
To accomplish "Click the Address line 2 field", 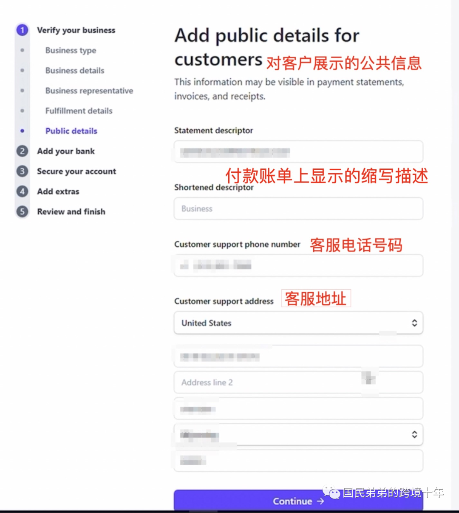I will point(298,382).
